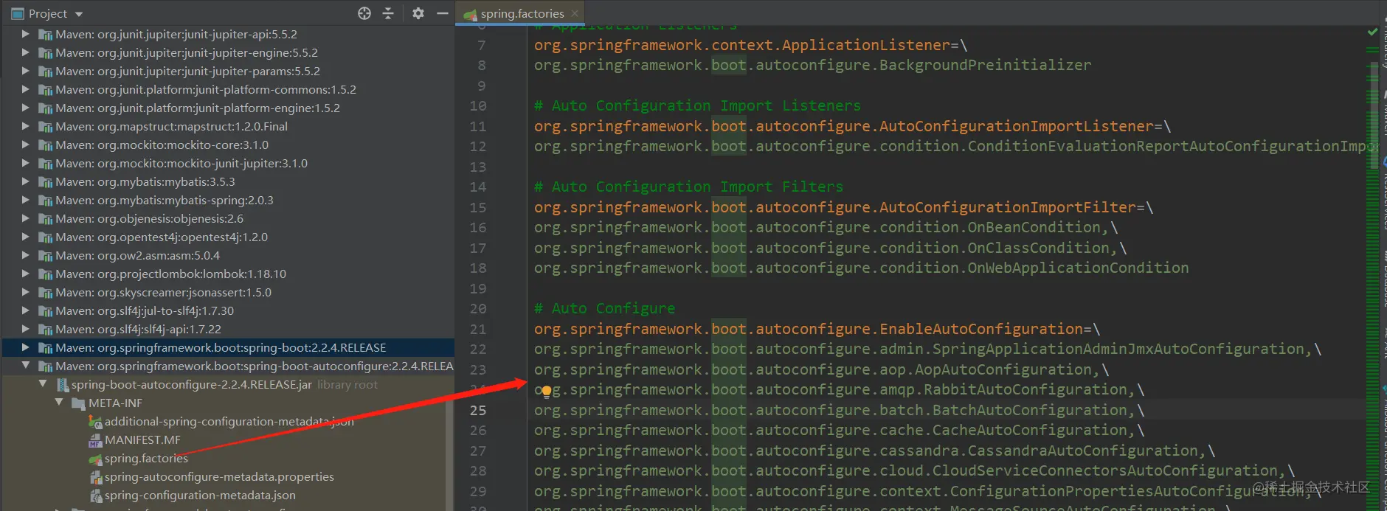Image resolution: width=1387 pixels, height=511 pixels.
Task: Click line number 25 in gutter
Action: point(478,410)
